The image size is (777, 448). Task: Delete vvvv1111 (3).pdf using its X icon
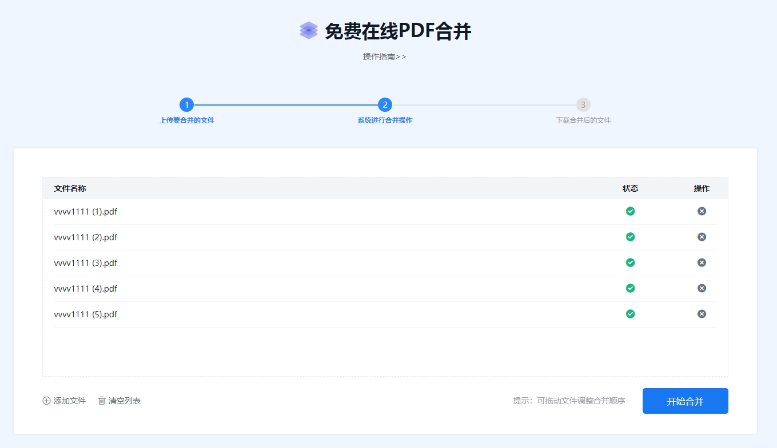coord(702,263)
